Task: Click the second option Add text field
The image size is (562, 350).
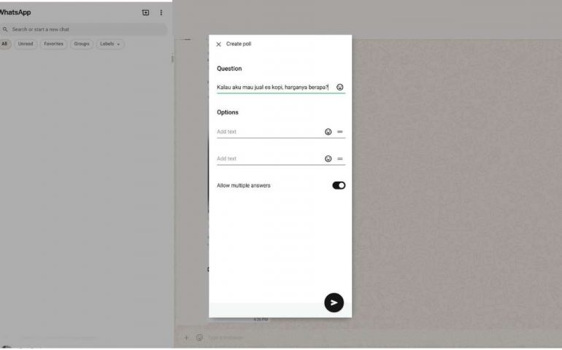Action: pyautogui.click(x=269, y=159)
